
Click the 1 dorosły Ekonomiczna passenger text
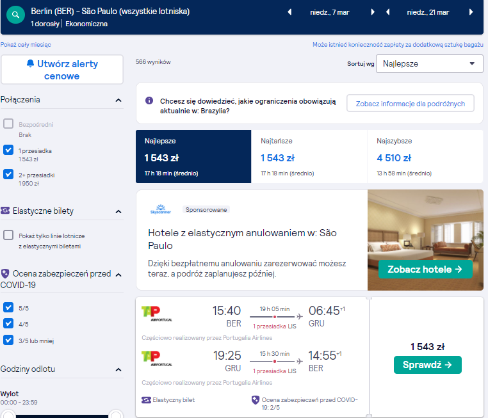coord(69,24)
